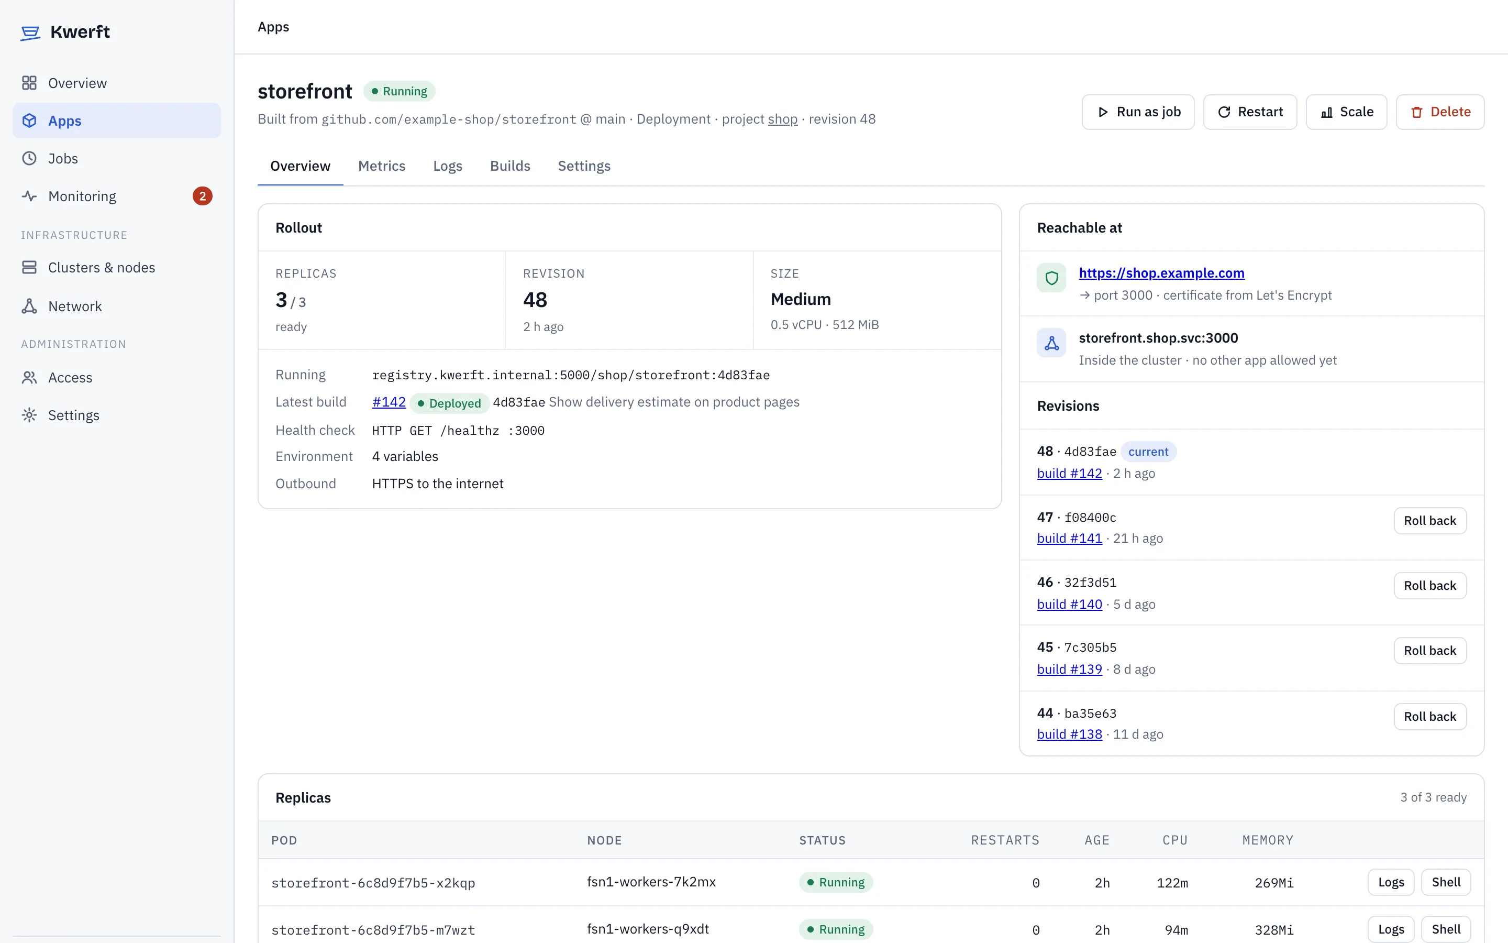Open the Builds tab
The width and height of the screenshot is (1508, 943).
[509, 166]
